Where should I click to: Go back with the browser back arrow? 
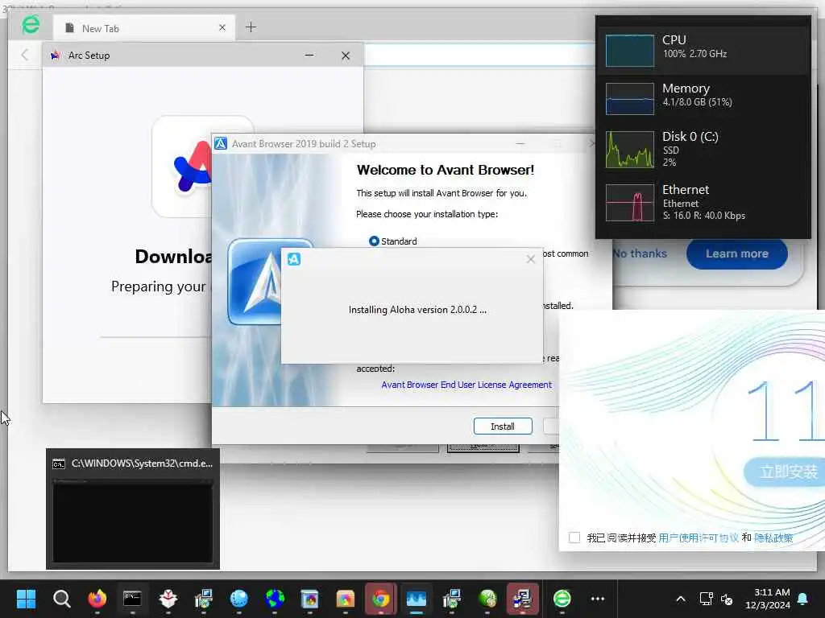[x=24, y=55]
